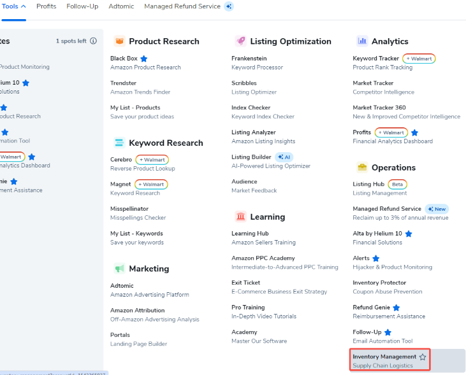
Task: Open Index Checker tool
Action: (x=263, y=112)
